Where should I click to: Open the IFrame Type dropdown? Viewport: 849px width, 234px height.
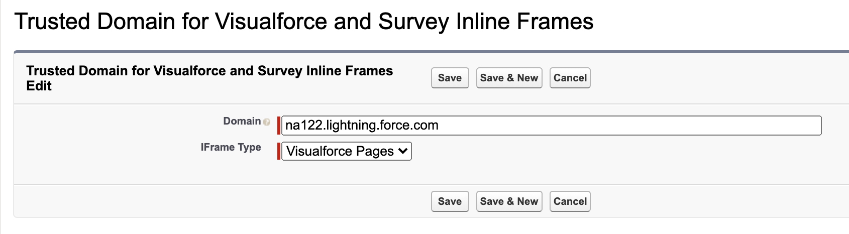click(x=346, y=151)
